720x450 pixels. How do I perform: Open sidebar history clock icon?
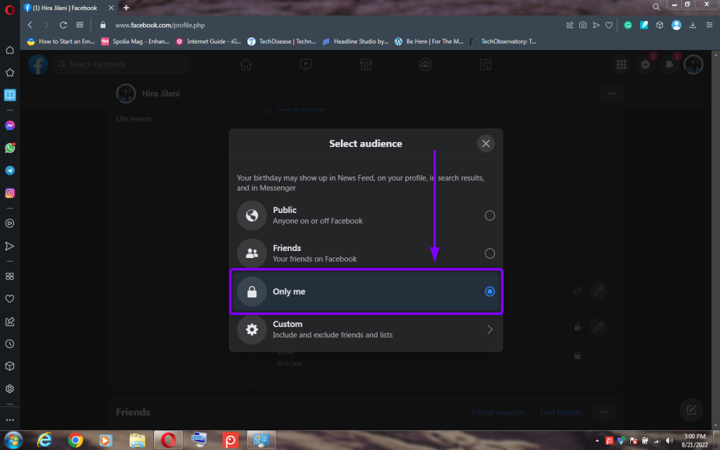[x=10, y=344]
